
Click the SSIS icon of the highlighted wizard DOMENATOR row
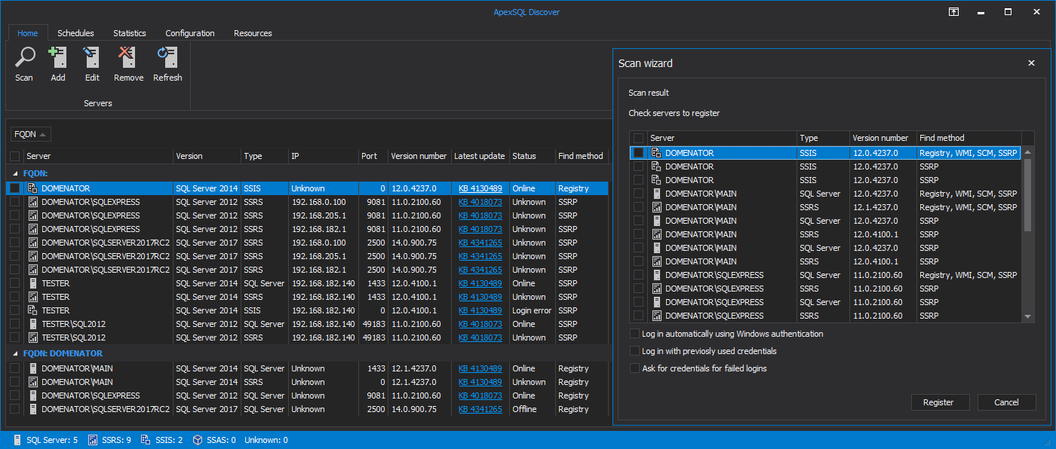(x=656, y=153)
